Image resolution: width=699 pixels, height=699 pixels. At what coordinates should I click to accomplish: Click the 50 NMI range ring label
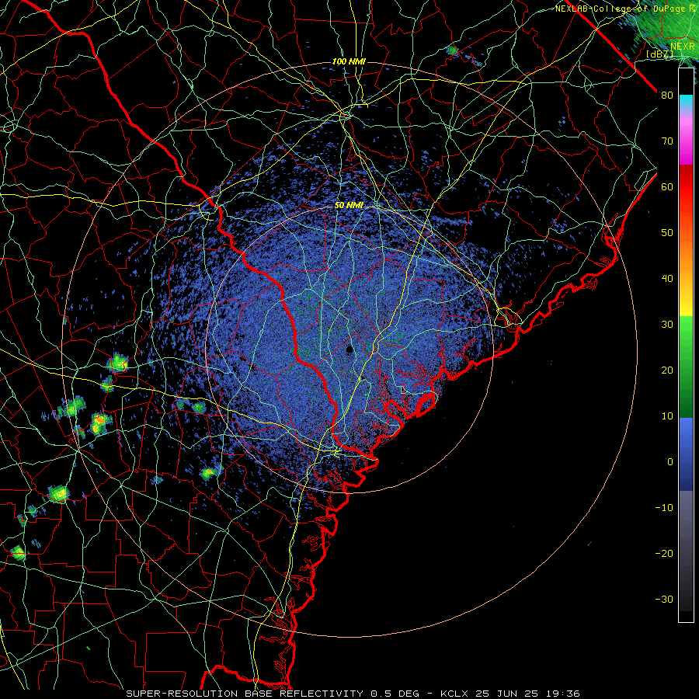[x=349, y=206]
